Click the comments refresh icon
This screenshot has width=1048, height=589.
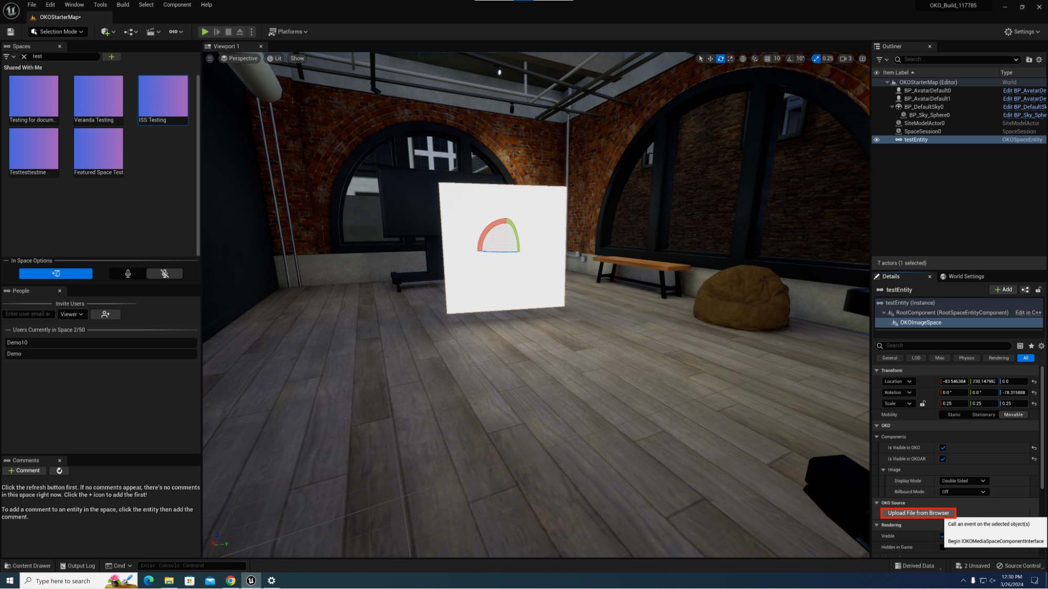(x=59, y=471)
